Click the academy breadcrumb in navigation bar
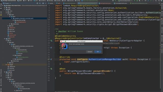Screen dimensions: 163x92 [42, 1]
